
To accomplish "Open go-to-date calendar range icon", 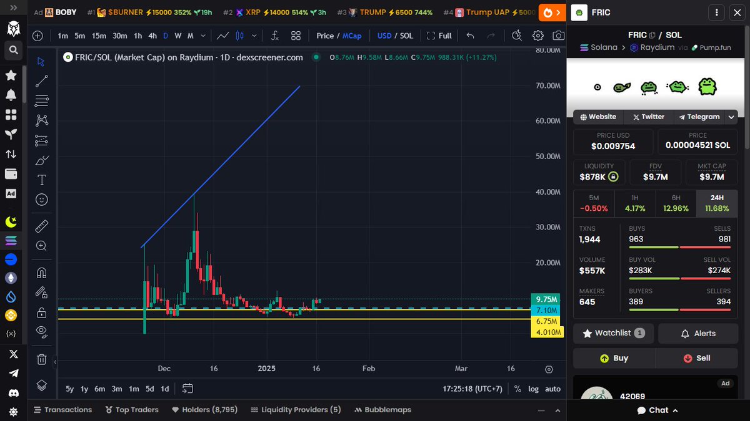I will tap(187, 389).
